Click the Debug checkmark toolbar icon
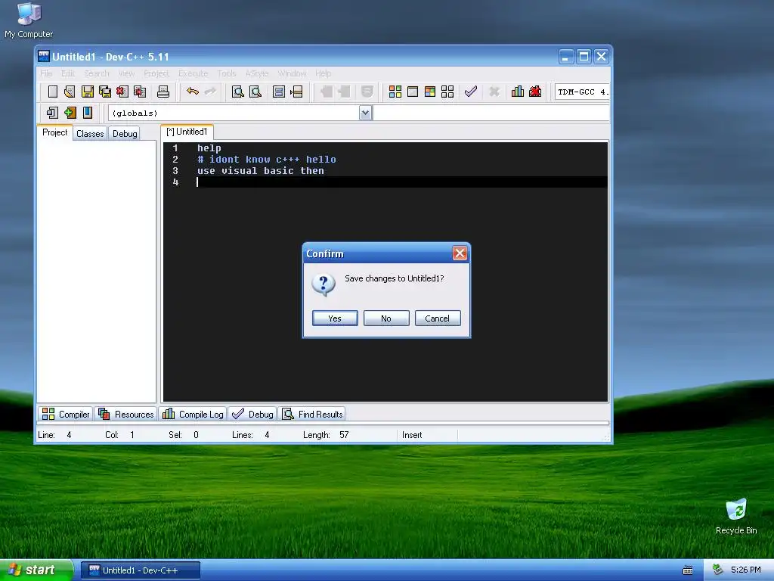Viewport: 774px width, 581px height. point(471,92)
